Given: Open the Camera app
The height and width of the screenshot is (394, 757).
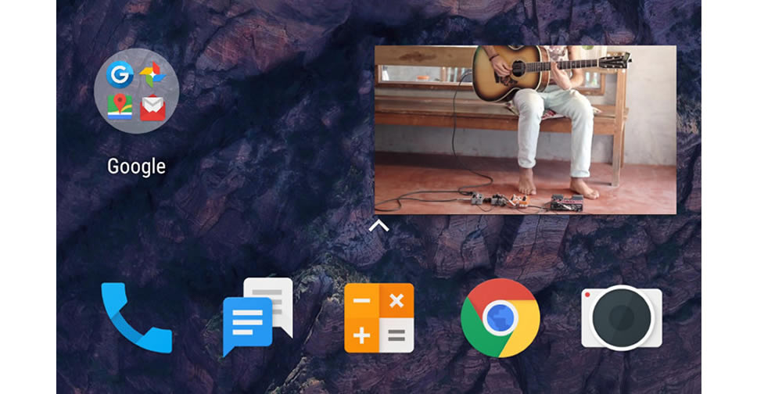Looking at the screenshot, I should pyautogui.click(x=622, y=317).
